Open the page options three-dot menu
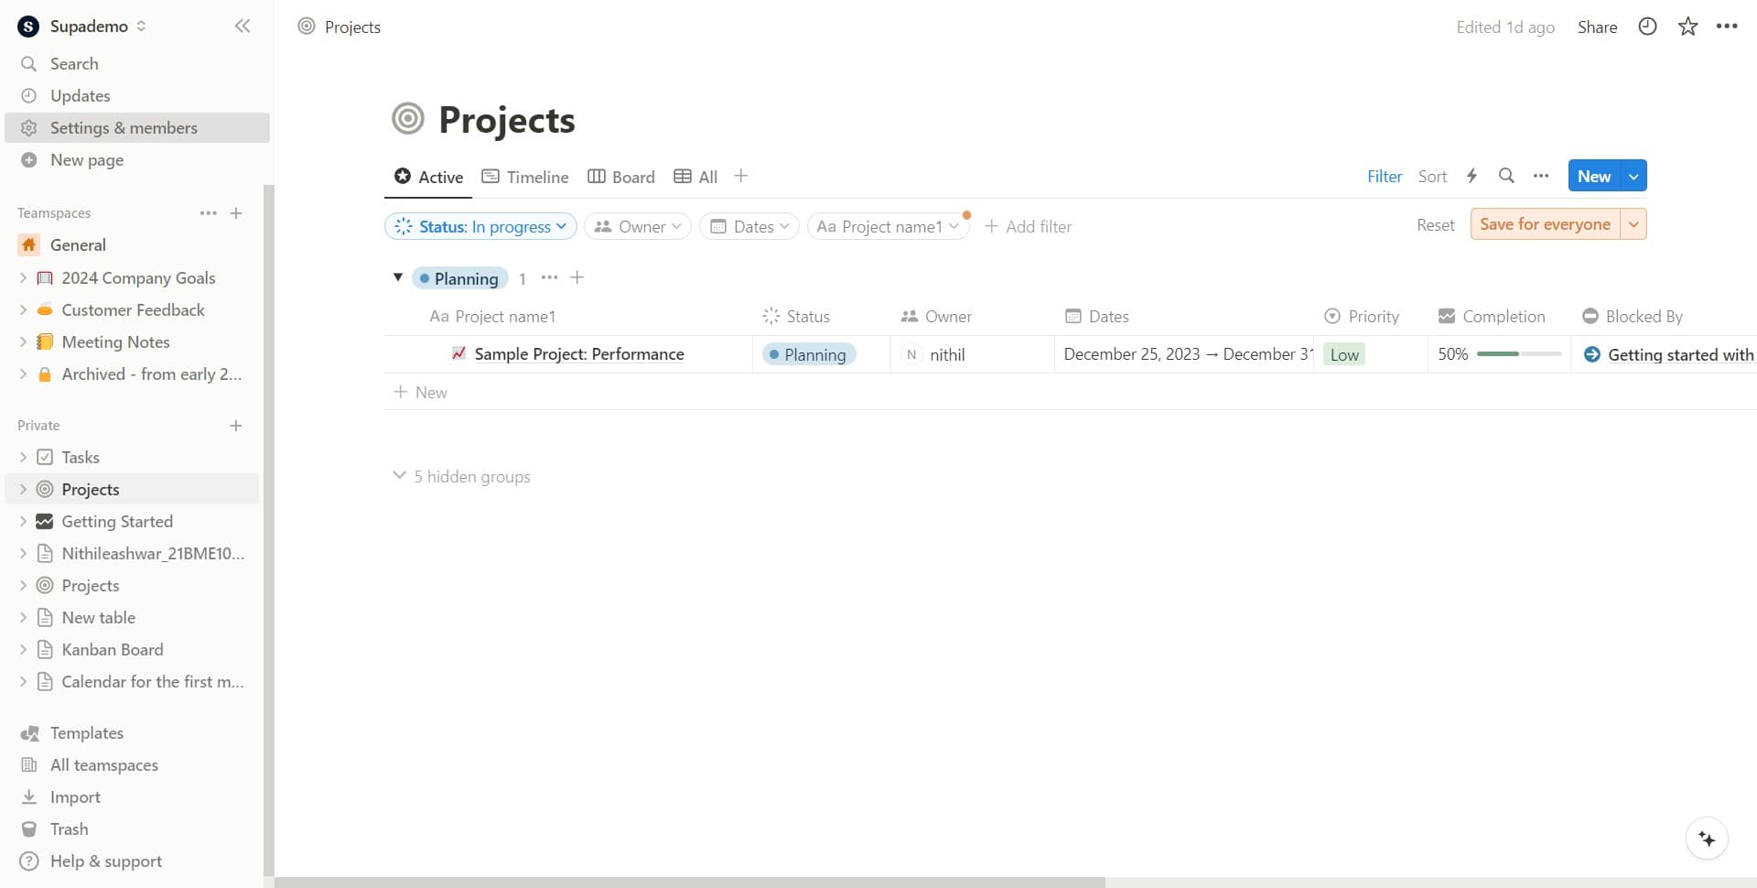This screenshot has width=1757, height=888. coord(1727,27)
